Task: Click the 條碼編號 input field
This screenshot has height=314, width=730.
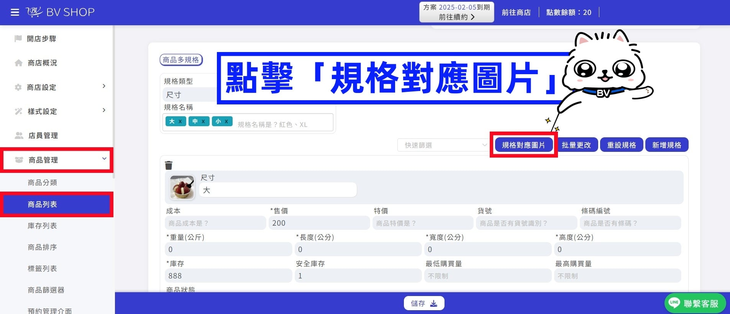Action: 630,223
